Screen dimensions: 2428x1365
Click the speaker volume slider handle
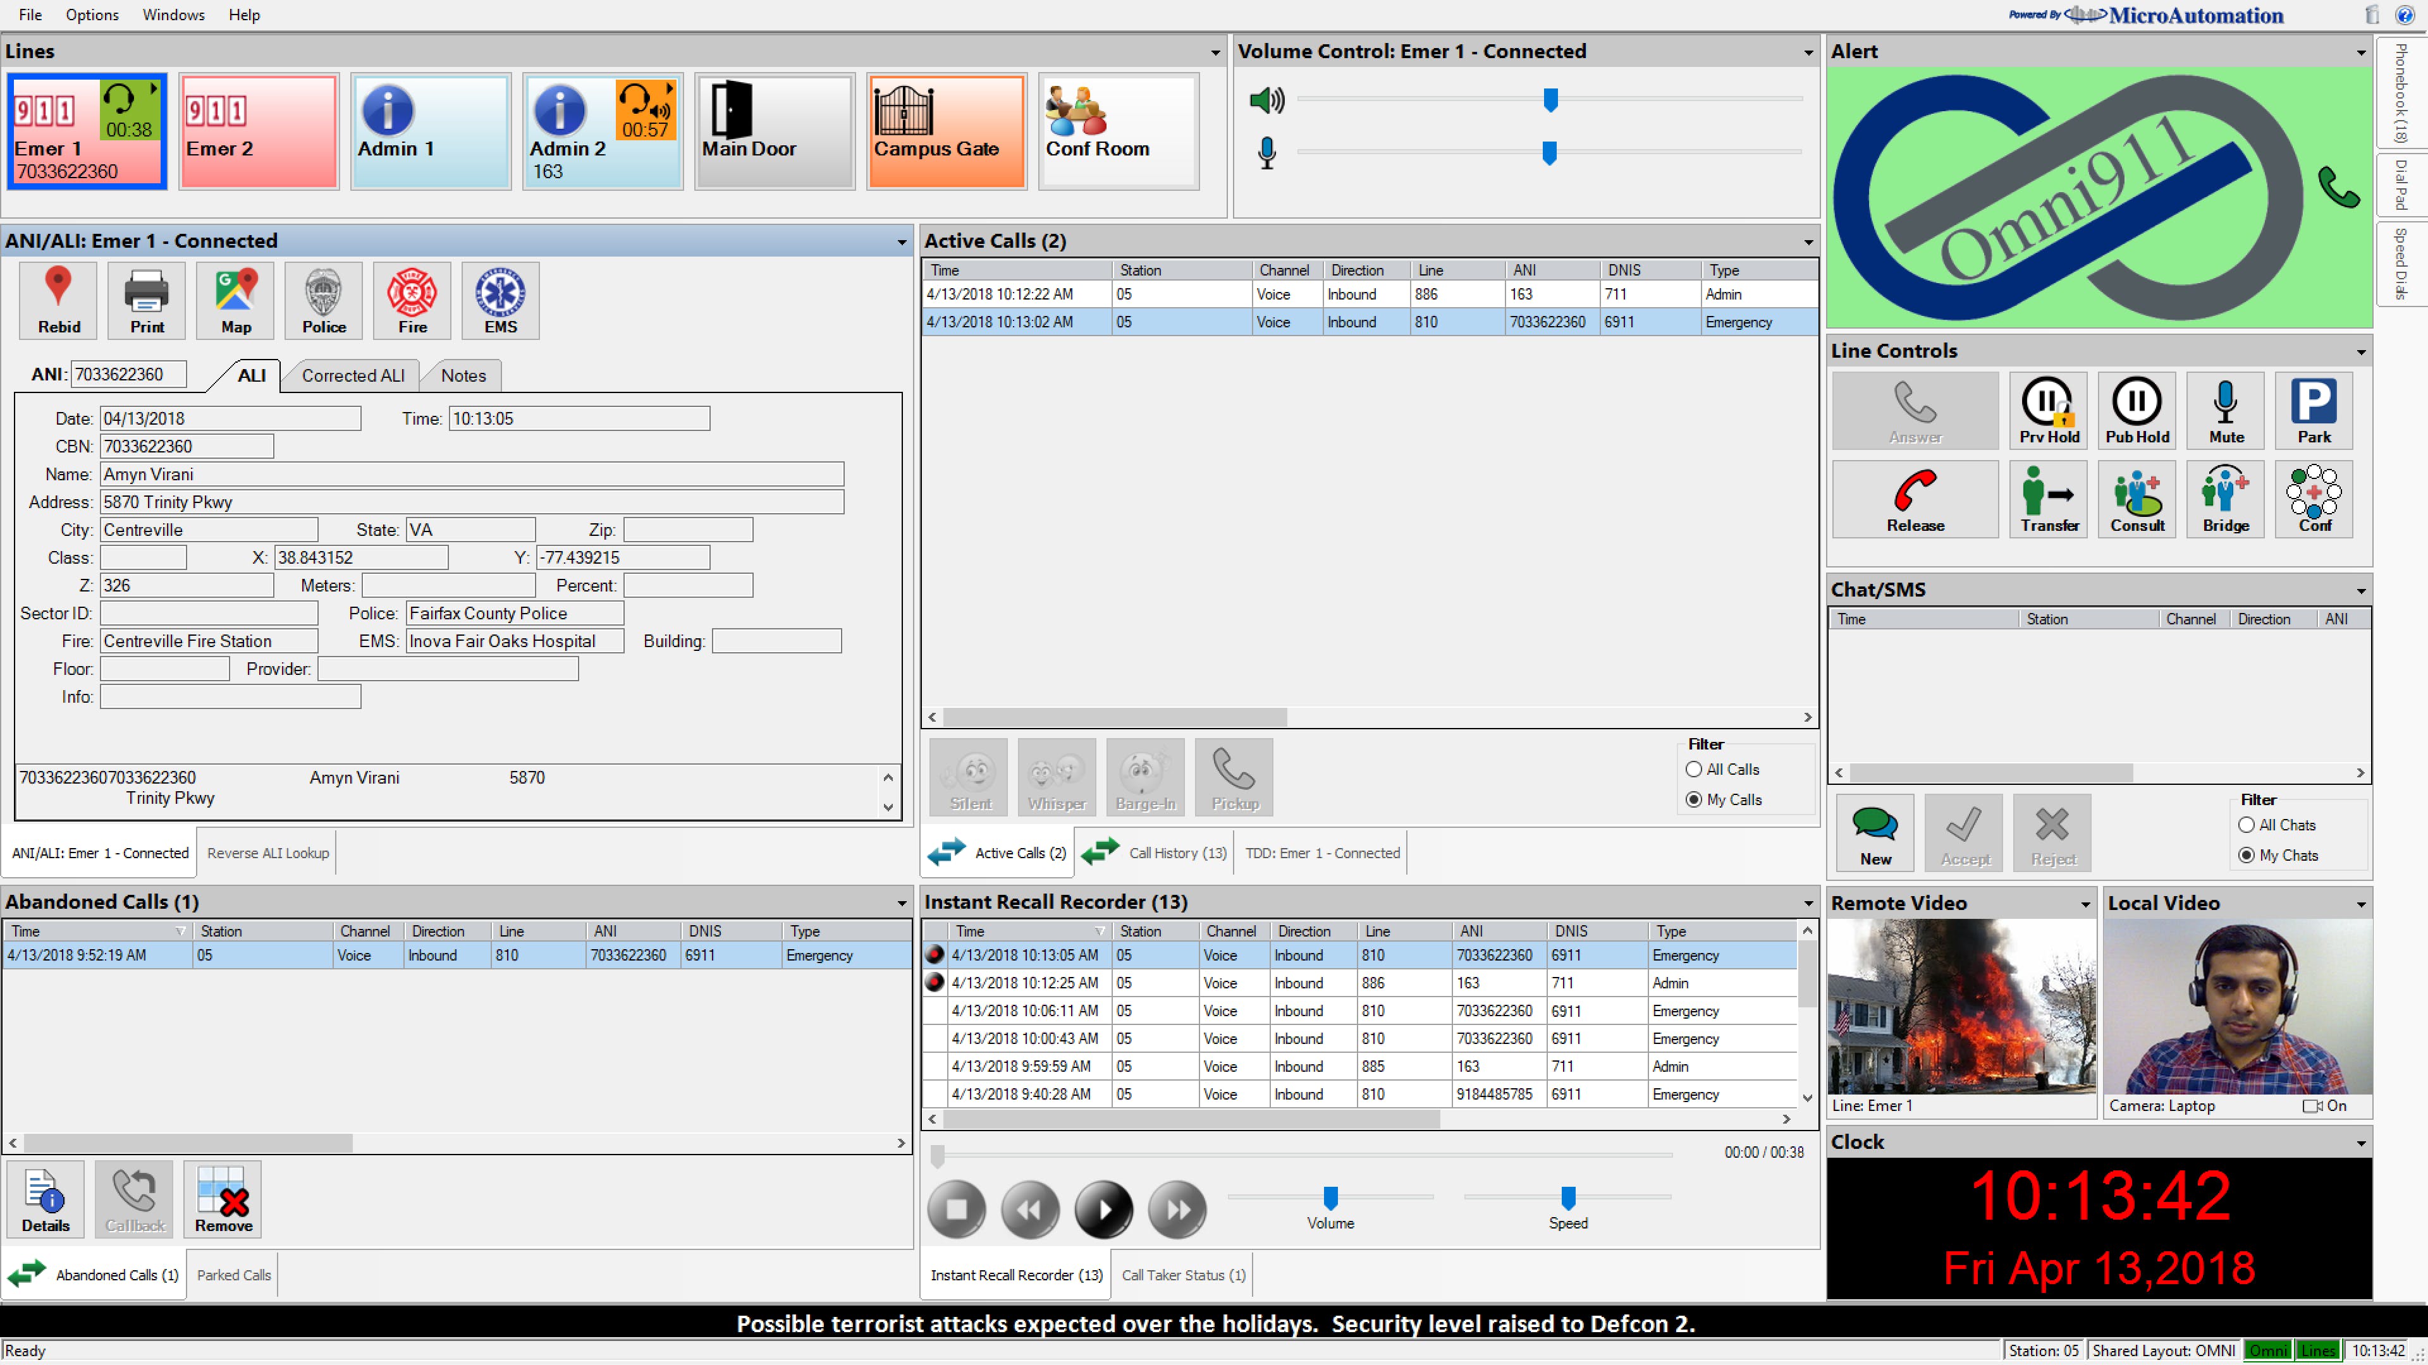click(1550, 99)
